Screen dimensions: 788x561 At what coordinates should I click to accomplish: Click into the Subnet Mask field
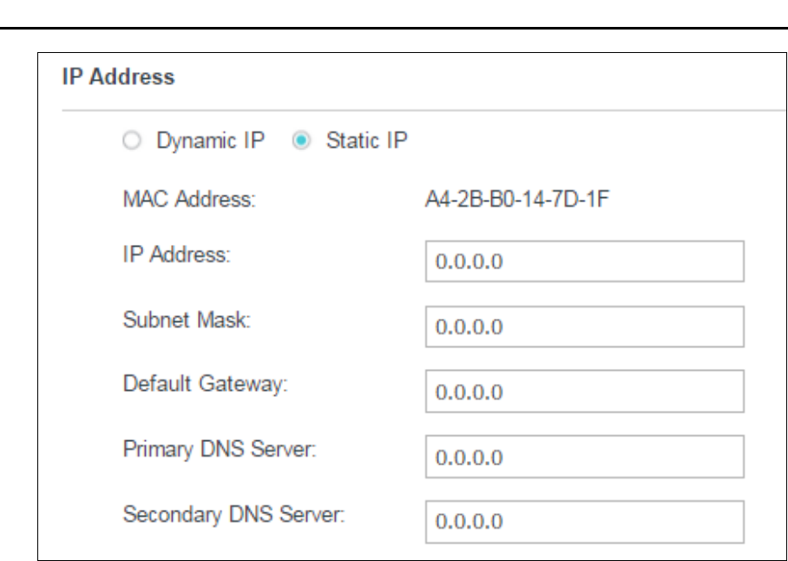[x=584, y=327]
